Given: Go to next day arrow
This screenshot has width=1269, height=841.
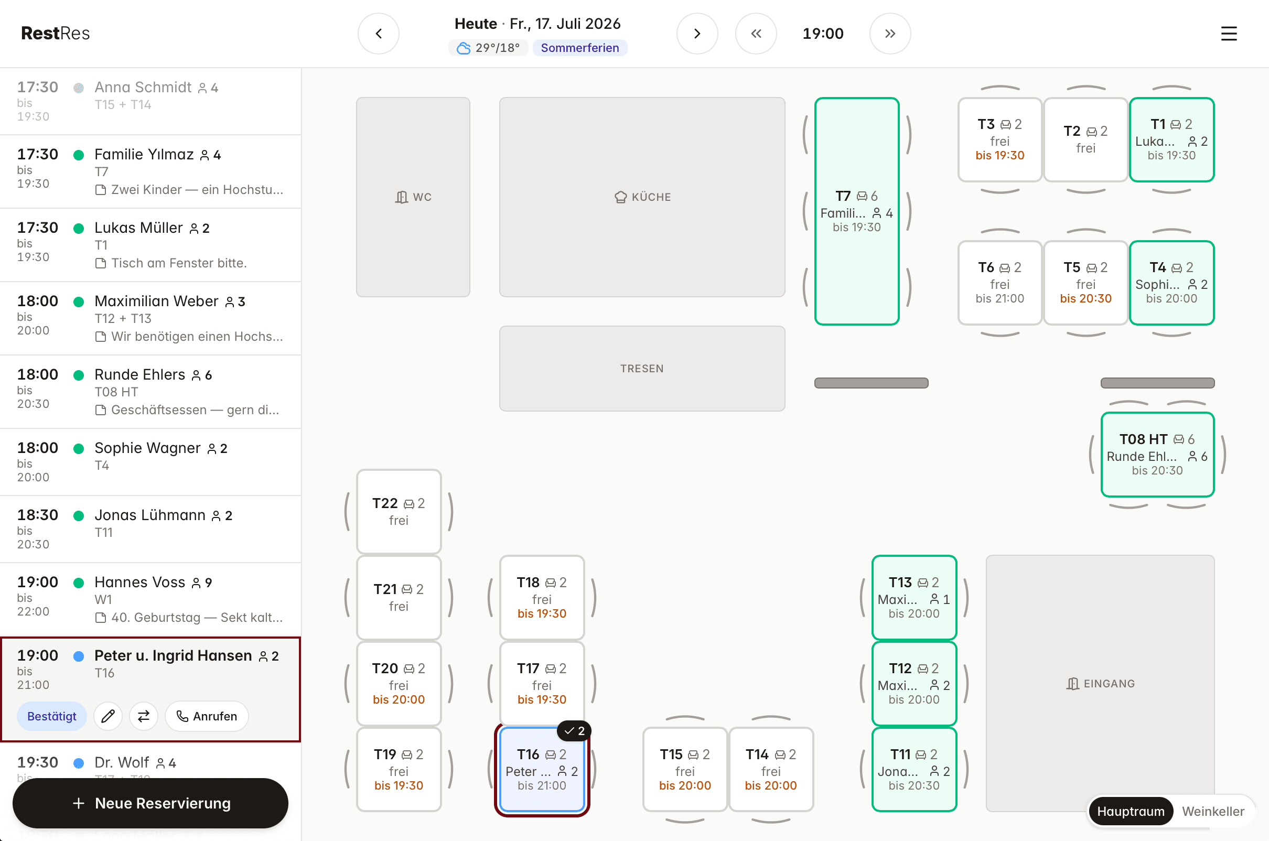Looking at the screenshot, I should (x=697, y=33).
